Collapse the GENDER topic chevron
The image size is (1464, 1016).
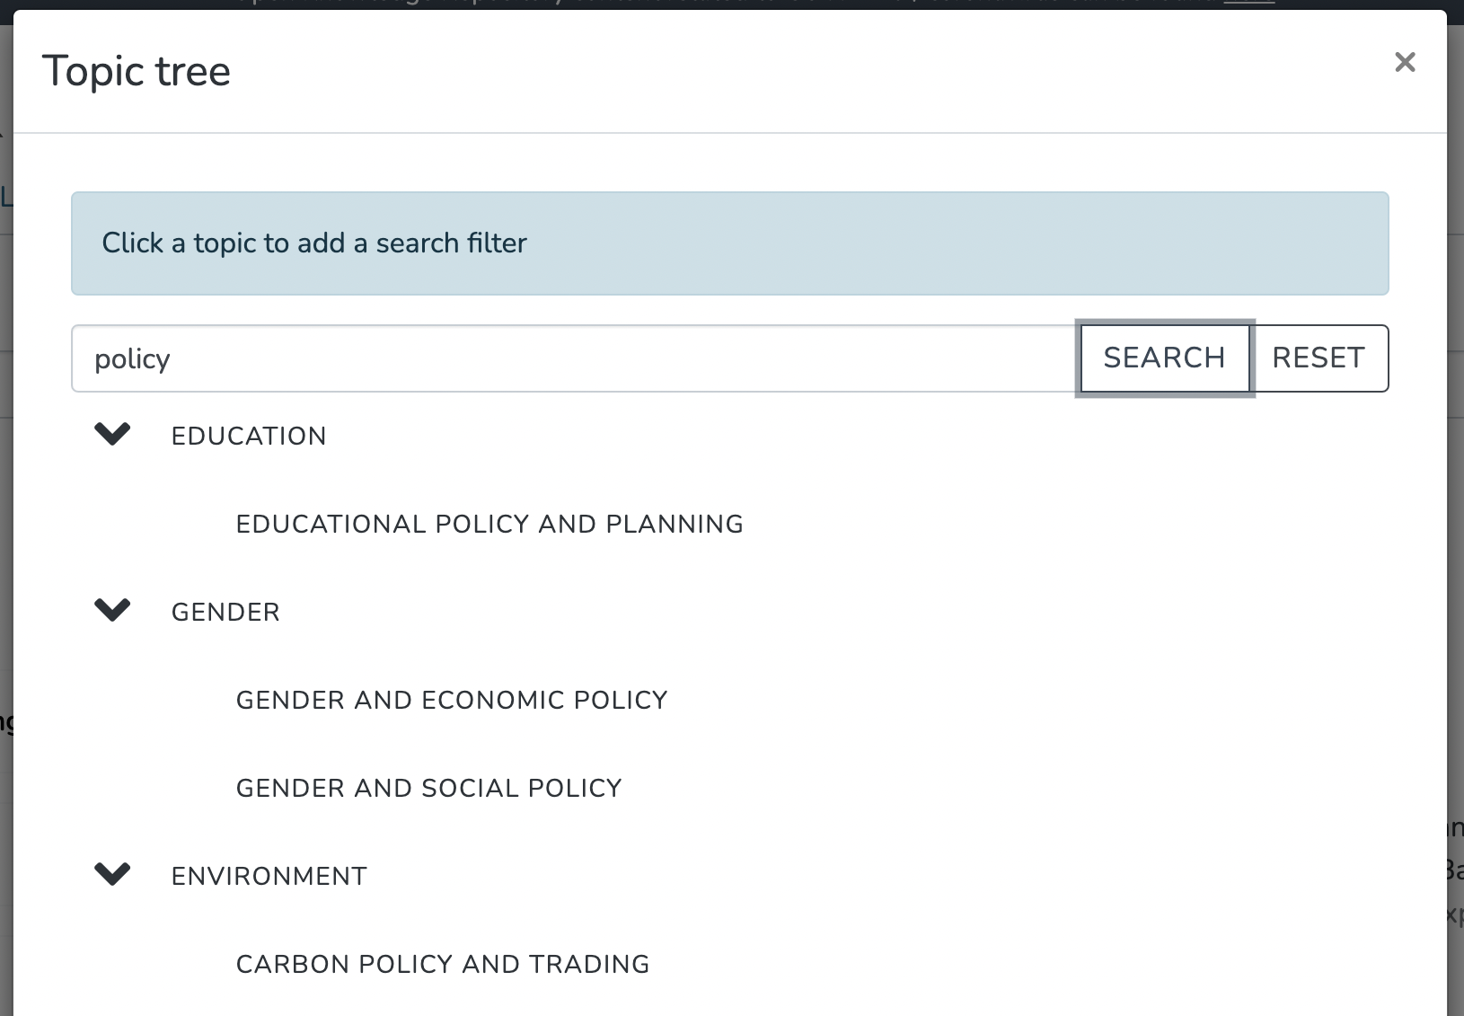(112, 611)
